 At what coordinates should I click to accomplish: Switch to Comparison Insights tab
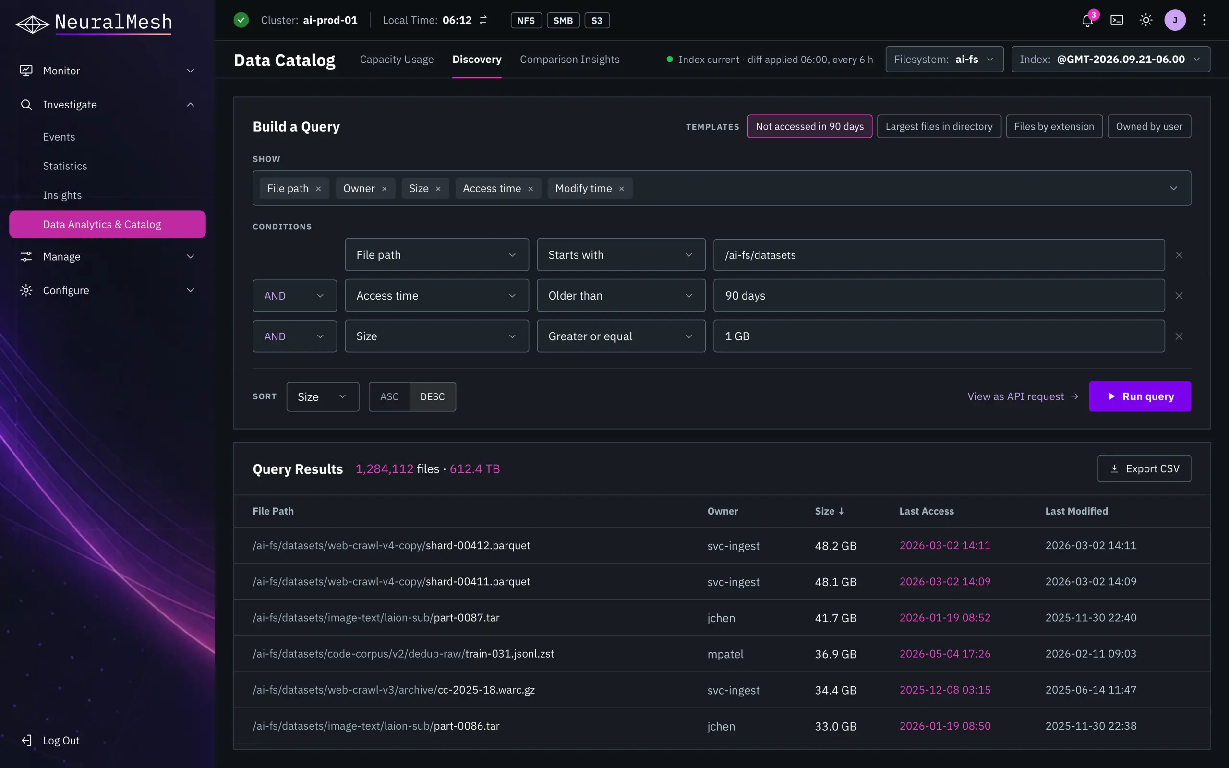click(x=569, y=60)
